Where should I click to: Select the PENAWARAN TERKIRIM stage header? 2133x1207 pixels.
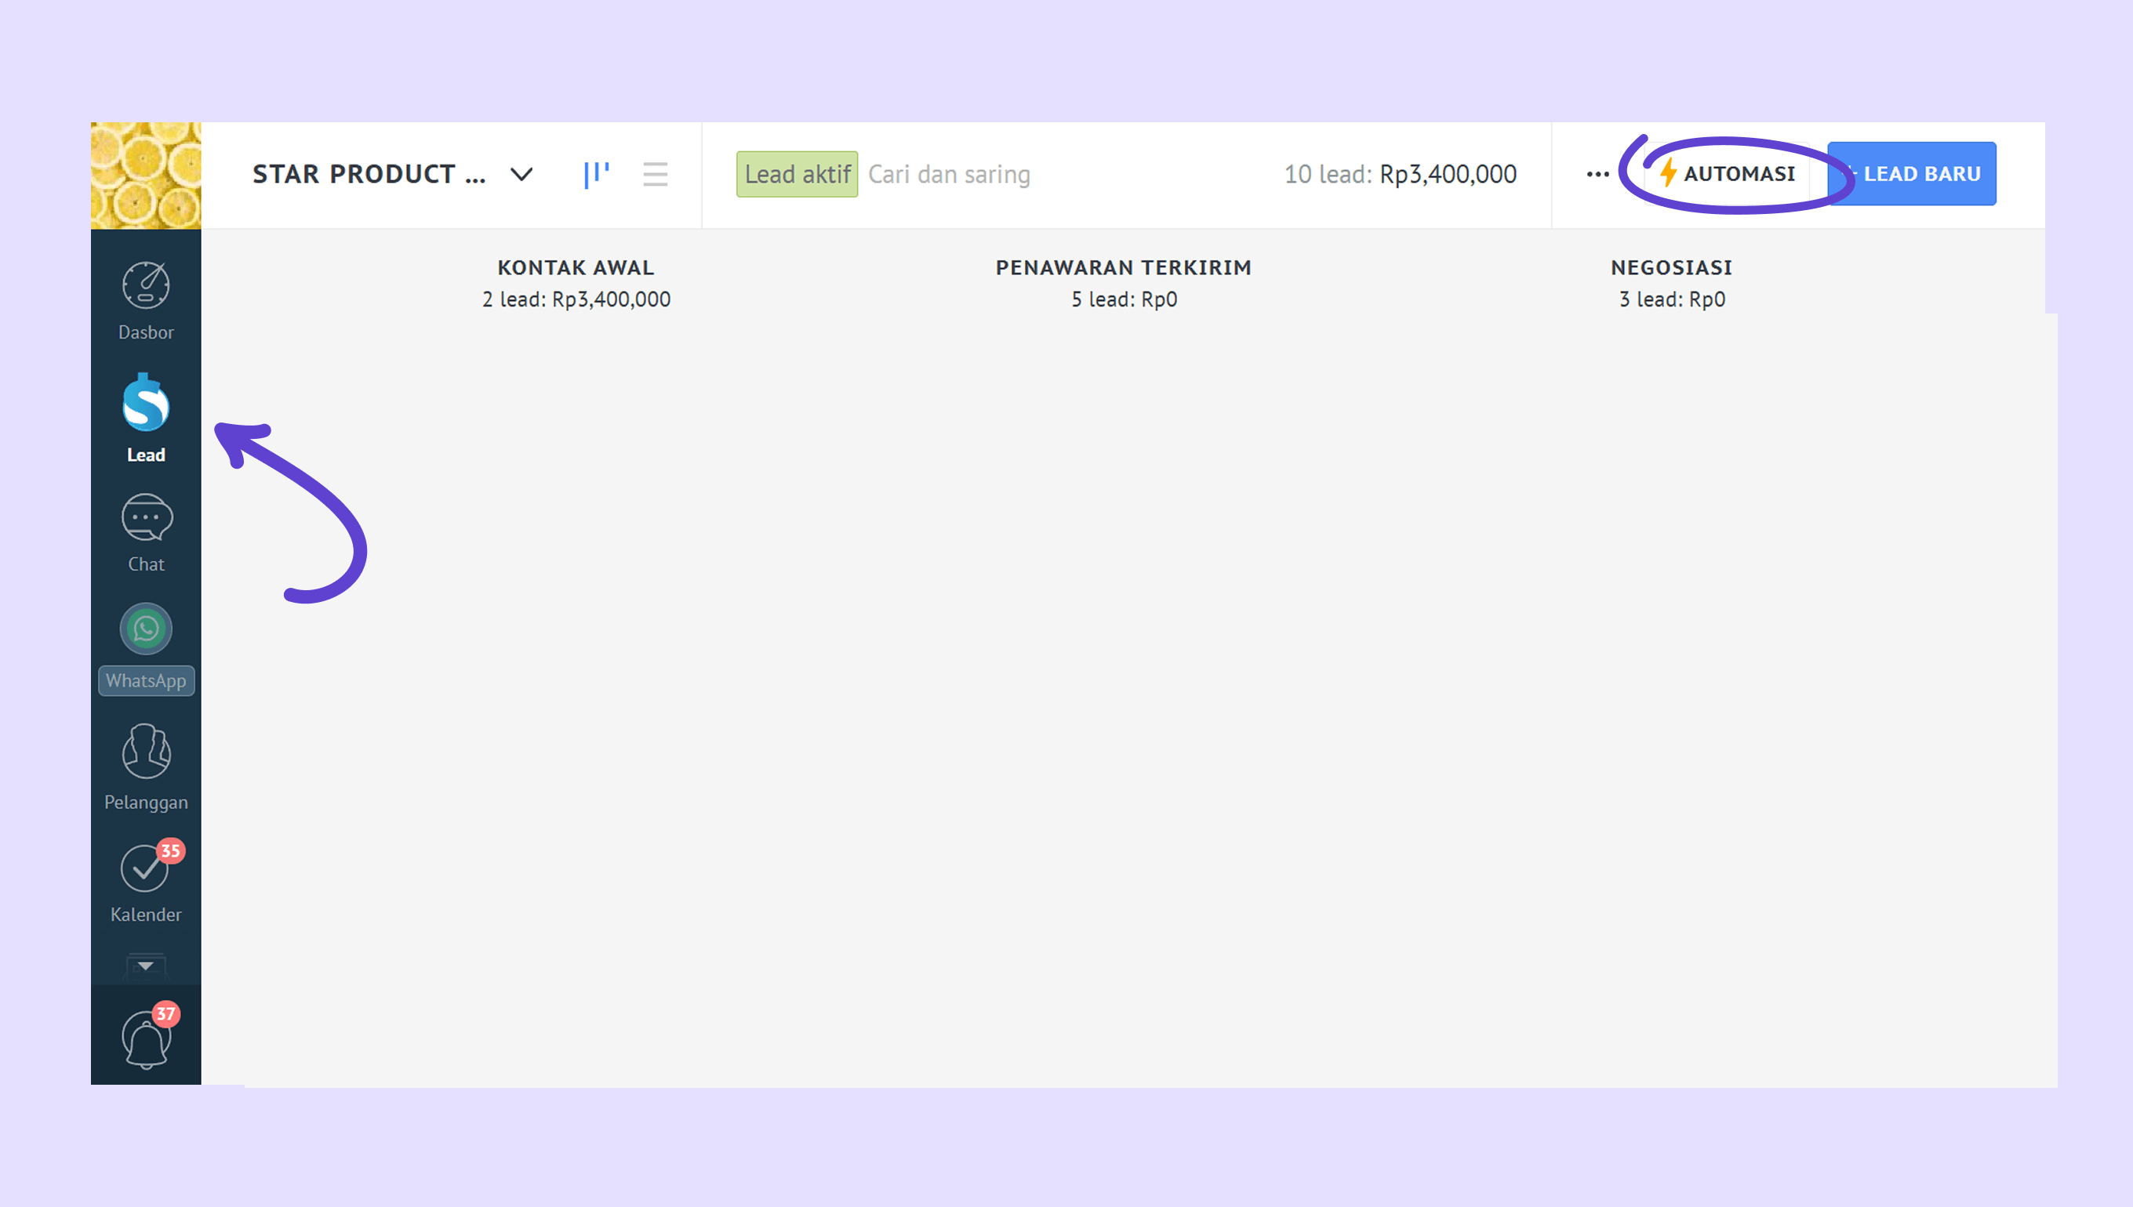(x=1123, y=268)
